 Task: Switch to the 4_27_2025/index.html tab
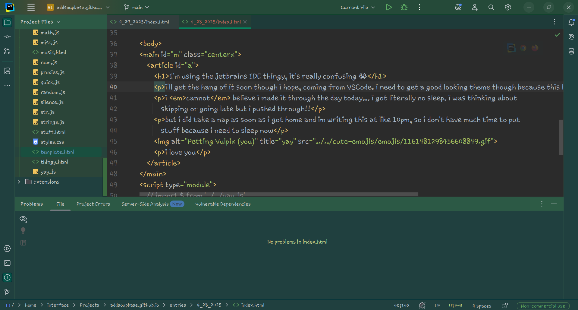[x=144, y=22]
